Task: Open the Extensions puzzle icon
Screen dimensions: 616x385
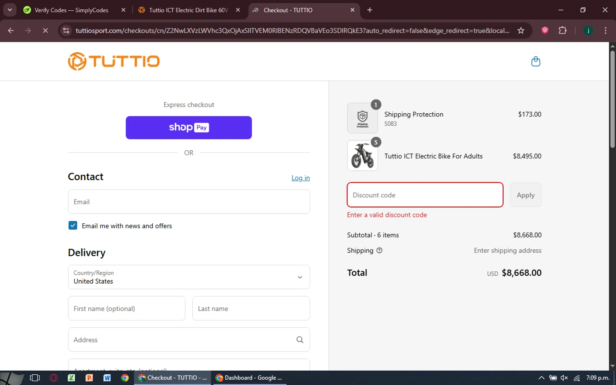Action: pyautogui.click(x=563, y=30)
